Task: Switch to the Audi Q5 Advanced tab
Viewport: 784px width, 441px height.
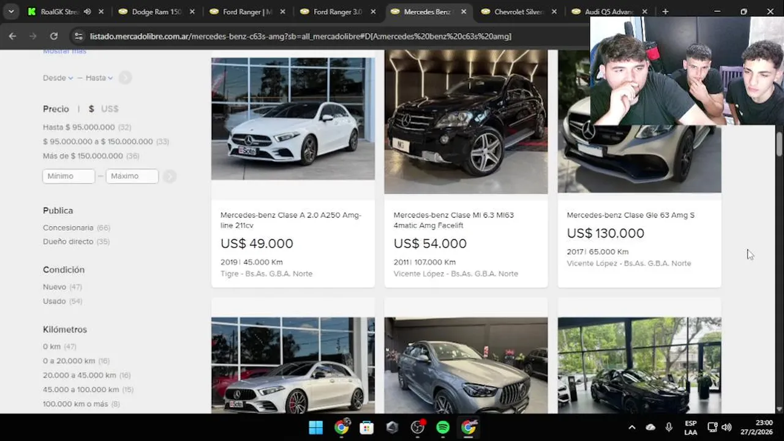Action: (609, 12)
